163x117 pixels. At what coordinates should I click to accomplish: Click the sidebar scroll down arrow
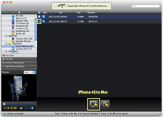click(36, 52)
